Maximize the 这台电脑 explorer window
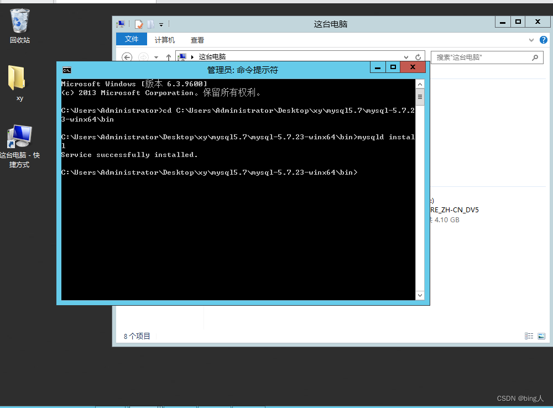This screenshot has height=408, width=553. (x=518, y=22)
